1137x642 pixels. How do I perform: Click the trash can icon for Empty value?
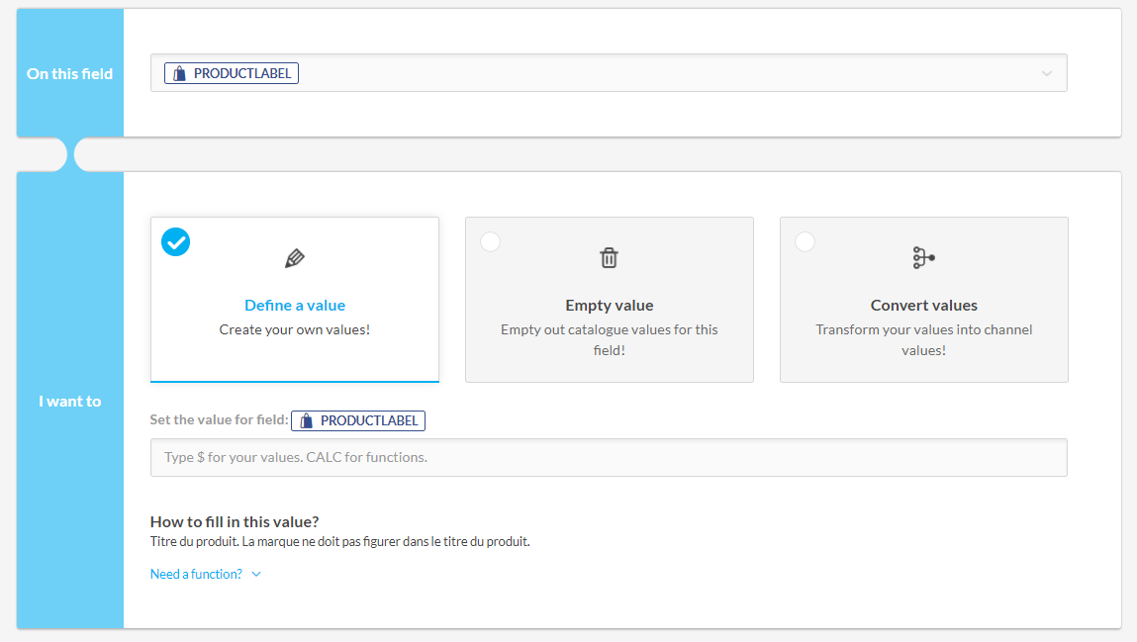[x=609, y=258]
